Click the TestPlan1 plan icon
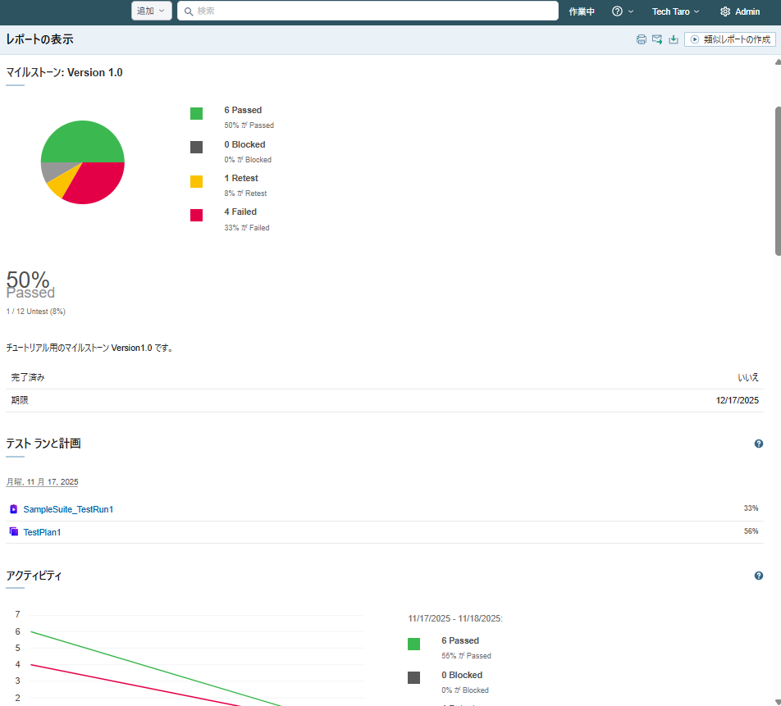 (14, 532)
